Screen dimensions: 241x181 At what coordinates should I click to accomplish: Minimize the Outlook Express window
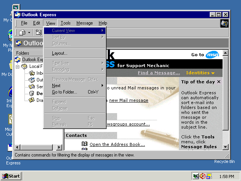click(212, 15)
